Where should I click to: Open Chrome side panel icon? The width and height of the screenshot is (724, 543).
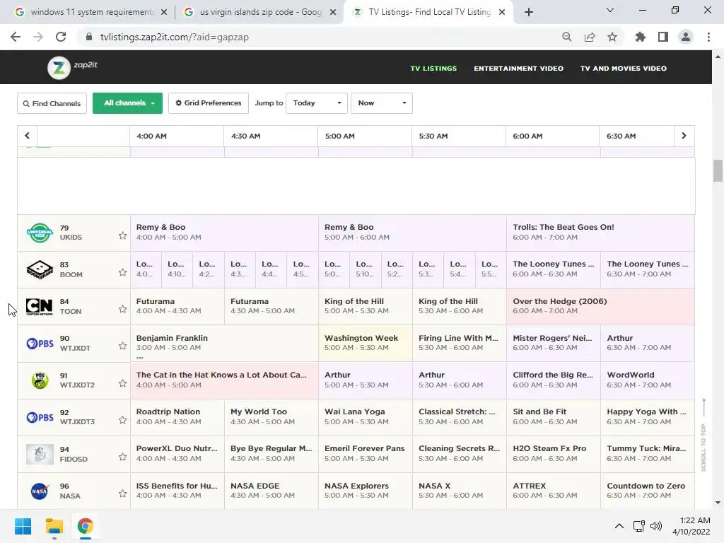(663, 37)
